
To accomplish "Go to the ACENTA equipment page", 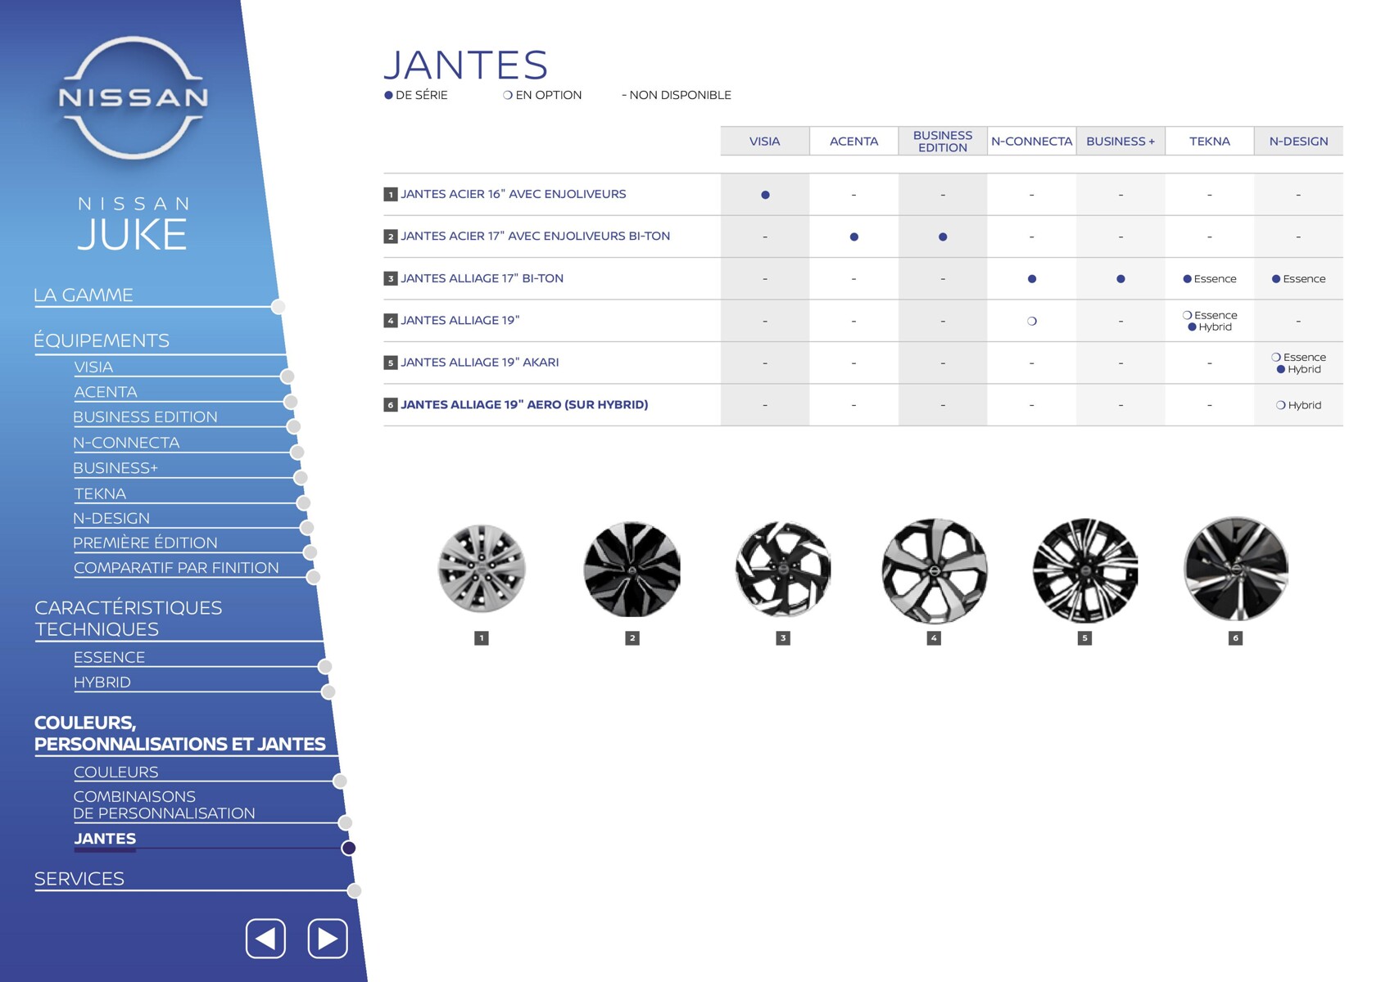I will 106,392.
